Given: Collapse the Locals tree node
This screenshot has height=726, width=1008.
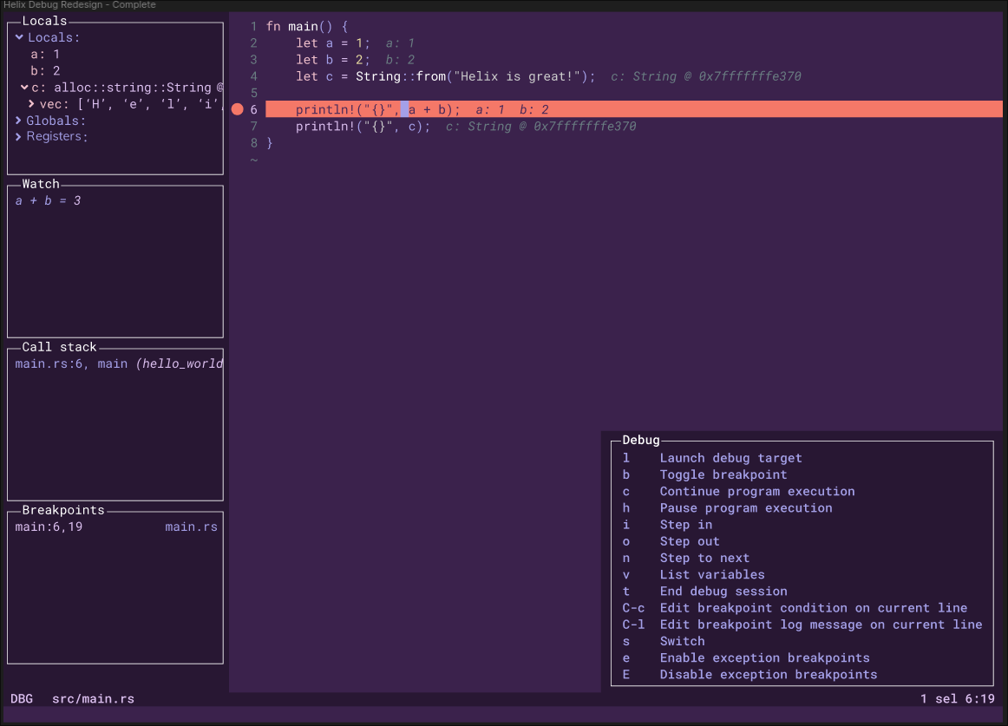Looking at the screenshot, I should (19, 37).
